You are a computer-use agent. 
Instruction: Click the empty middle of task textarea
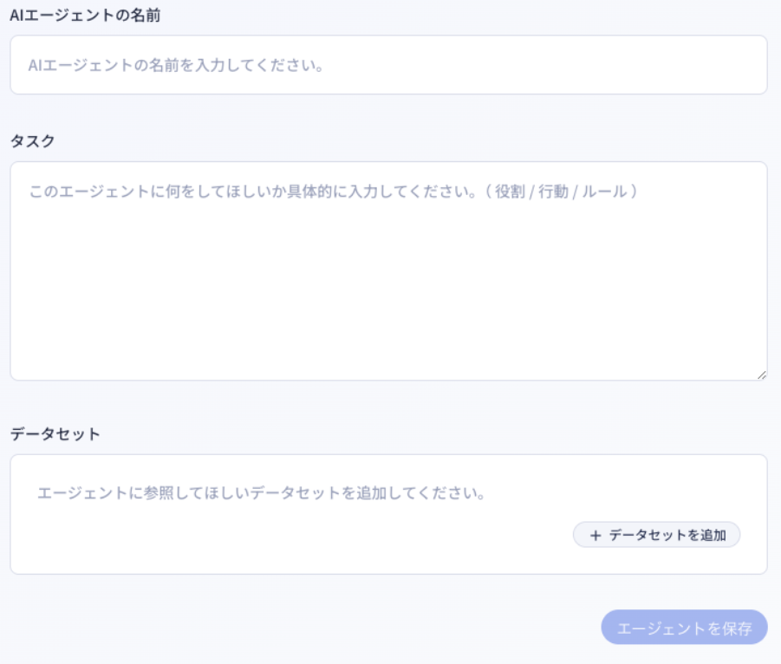point(388,286)
